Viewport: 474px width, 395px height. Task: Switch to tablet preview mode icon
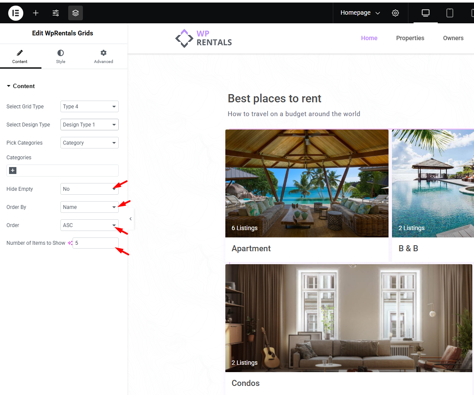pos(450,13)
